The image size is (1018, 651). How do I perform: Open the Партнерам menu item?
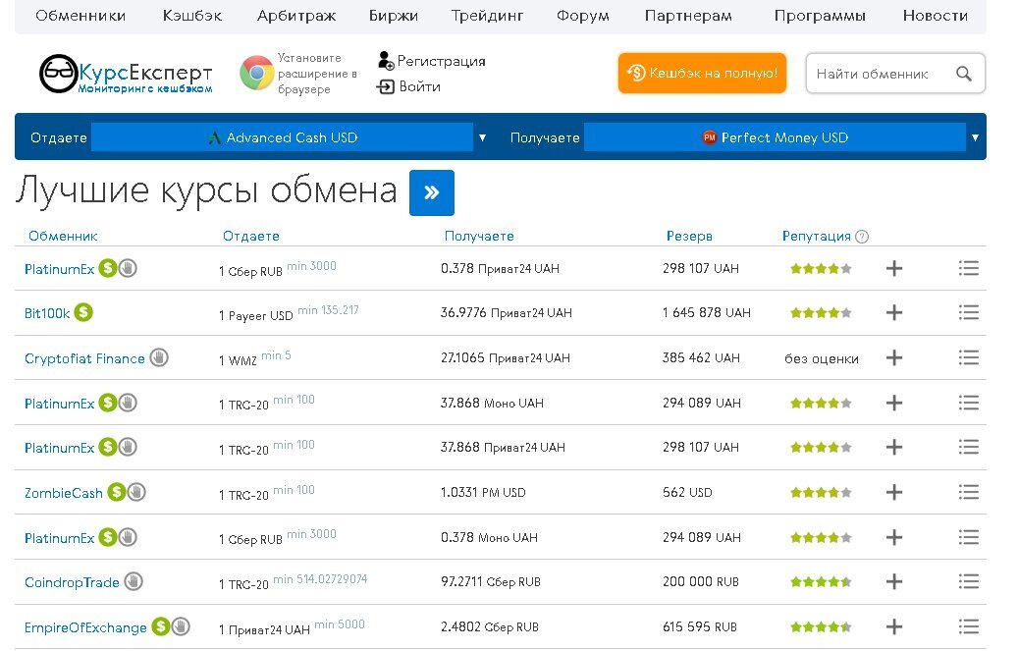688,16
